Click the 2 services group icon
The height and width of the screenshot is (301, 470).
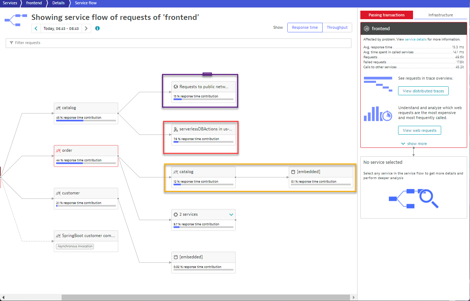point(175,215)
